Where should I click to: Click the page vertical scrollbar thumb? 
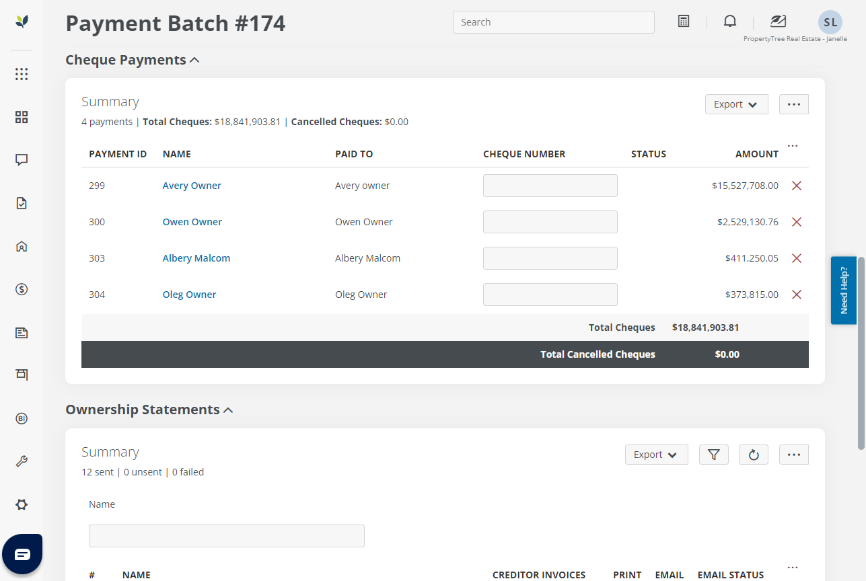tap(861, 353)
